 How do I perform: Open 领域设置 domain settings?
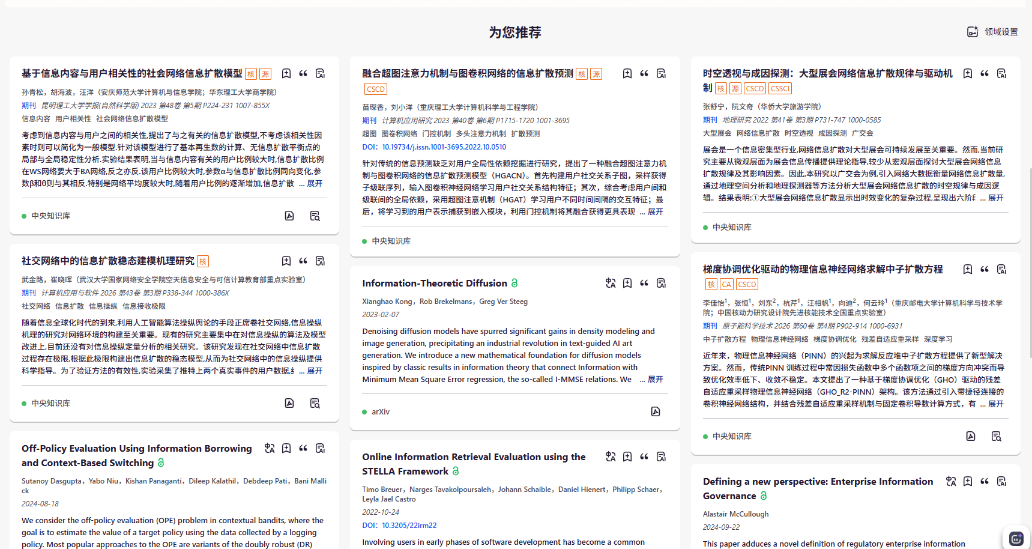click(x=992, y=32)
